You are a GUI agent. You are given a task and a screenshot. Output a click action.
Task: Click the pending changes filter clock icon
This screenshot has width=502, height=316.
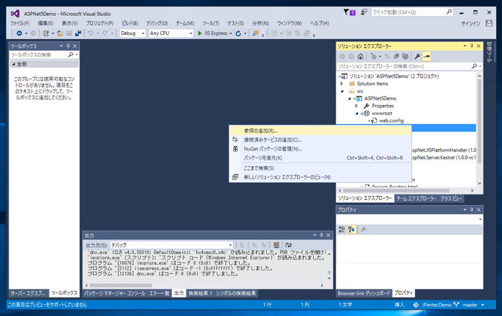pyautogui.click(x=374, y=56)
